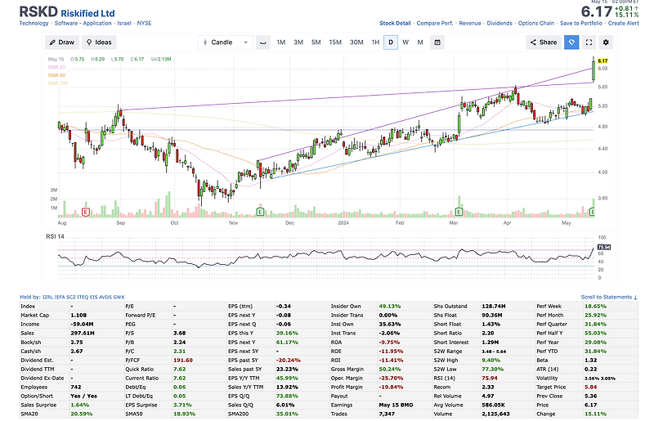This screenshot has width=654, height=421.
Task: Click the green E earnings marker in May
Action: pos(592,213)
